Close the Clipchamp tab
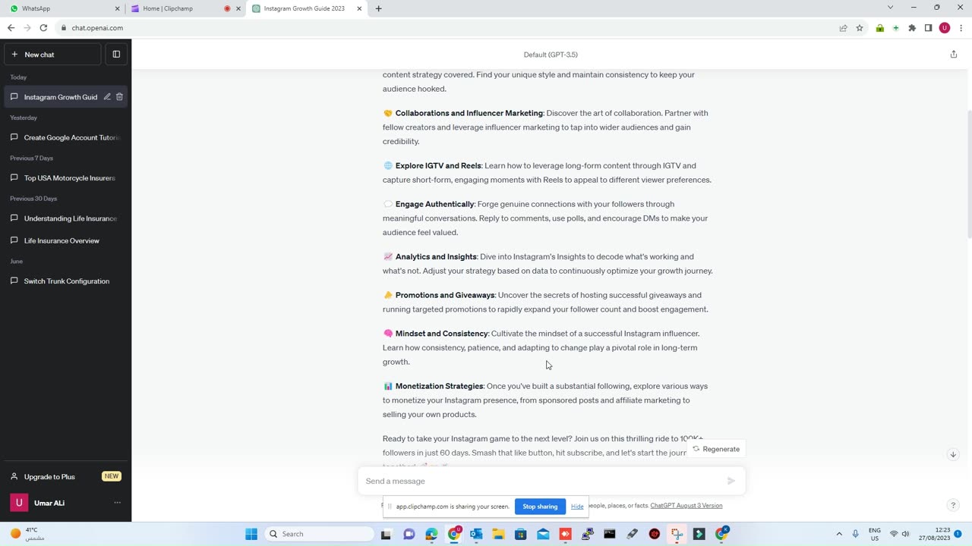 pyautogui.click(x=238, y=8)
